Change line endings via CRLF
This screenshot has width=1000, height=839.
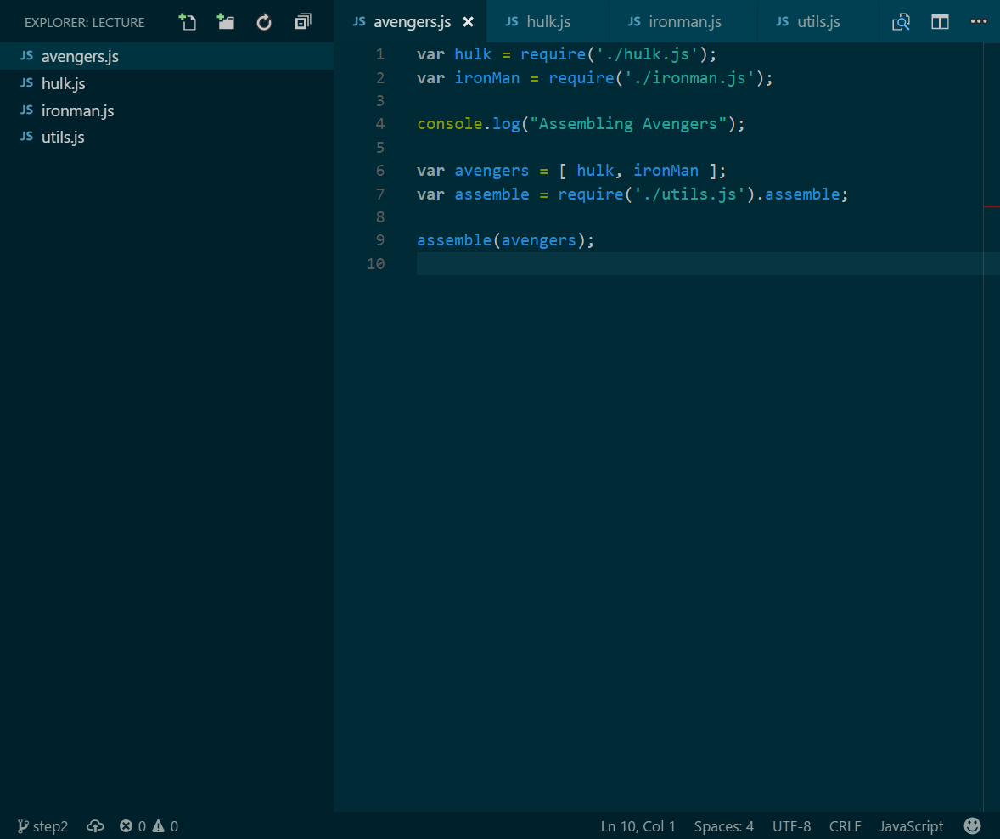pos(845,826)
